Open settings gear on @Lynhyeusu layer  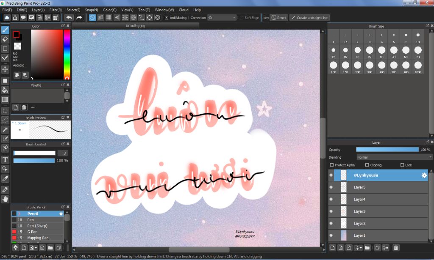[x=424, y=175]
